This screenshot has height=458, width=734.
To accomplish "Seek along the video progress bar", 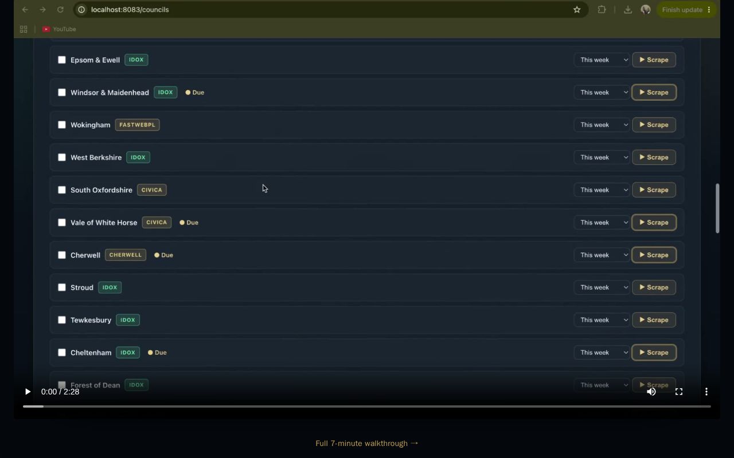I will pos(367,406).
